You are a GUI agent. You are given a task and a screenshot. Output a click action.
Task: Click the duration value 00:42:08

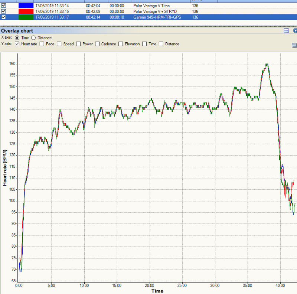93,12
